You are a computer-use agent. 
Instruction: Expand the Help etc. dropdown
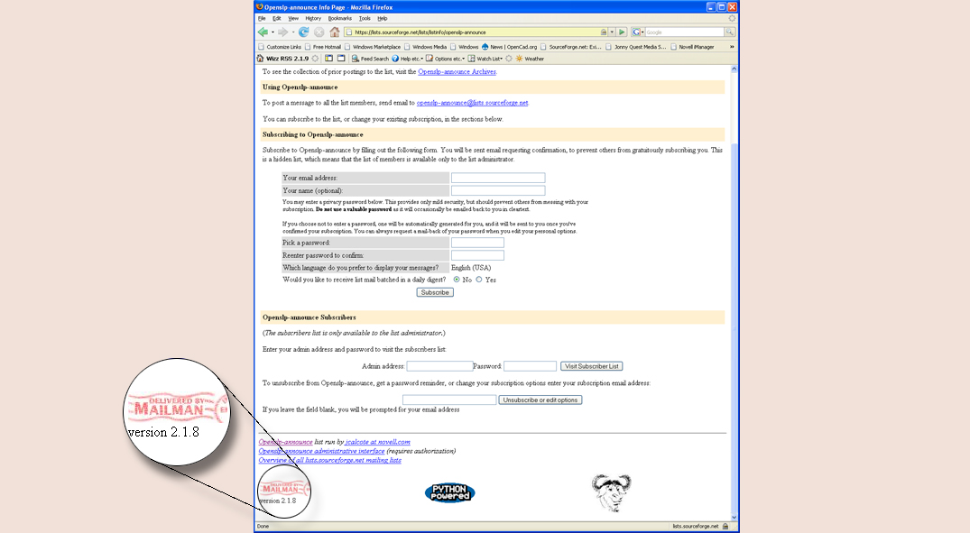point(421,60)
